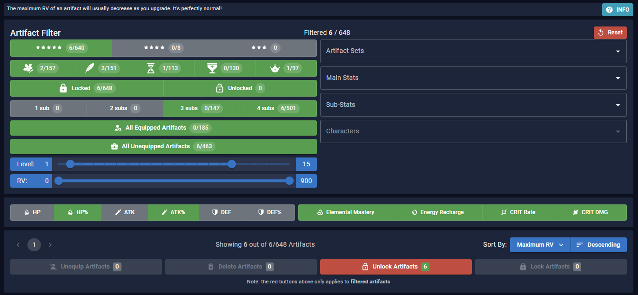
Task: Toggle the HP% substat filter
Action: point(78,212)
